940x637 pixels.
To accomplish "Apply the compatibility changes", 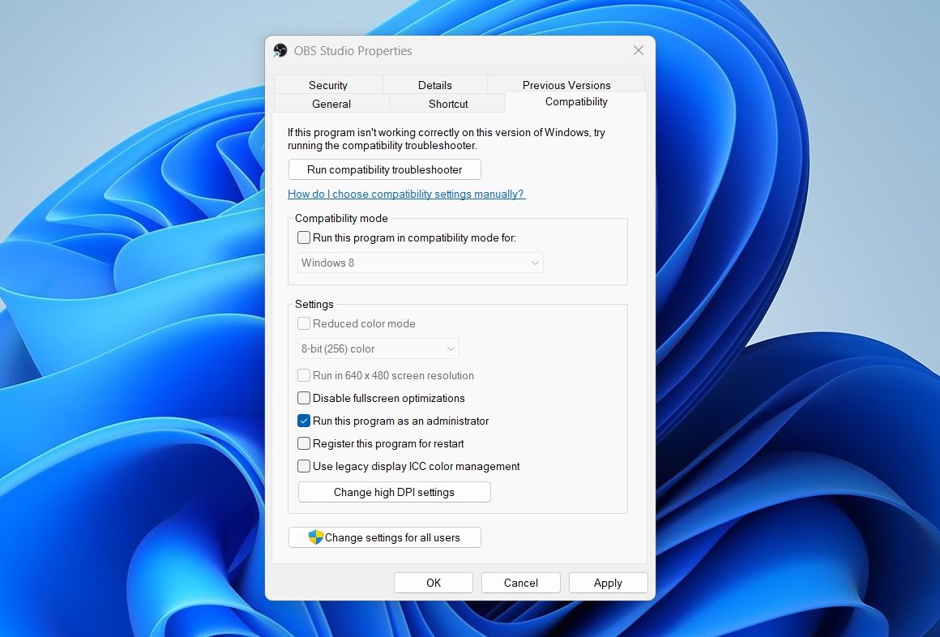I will click(608, 583).
